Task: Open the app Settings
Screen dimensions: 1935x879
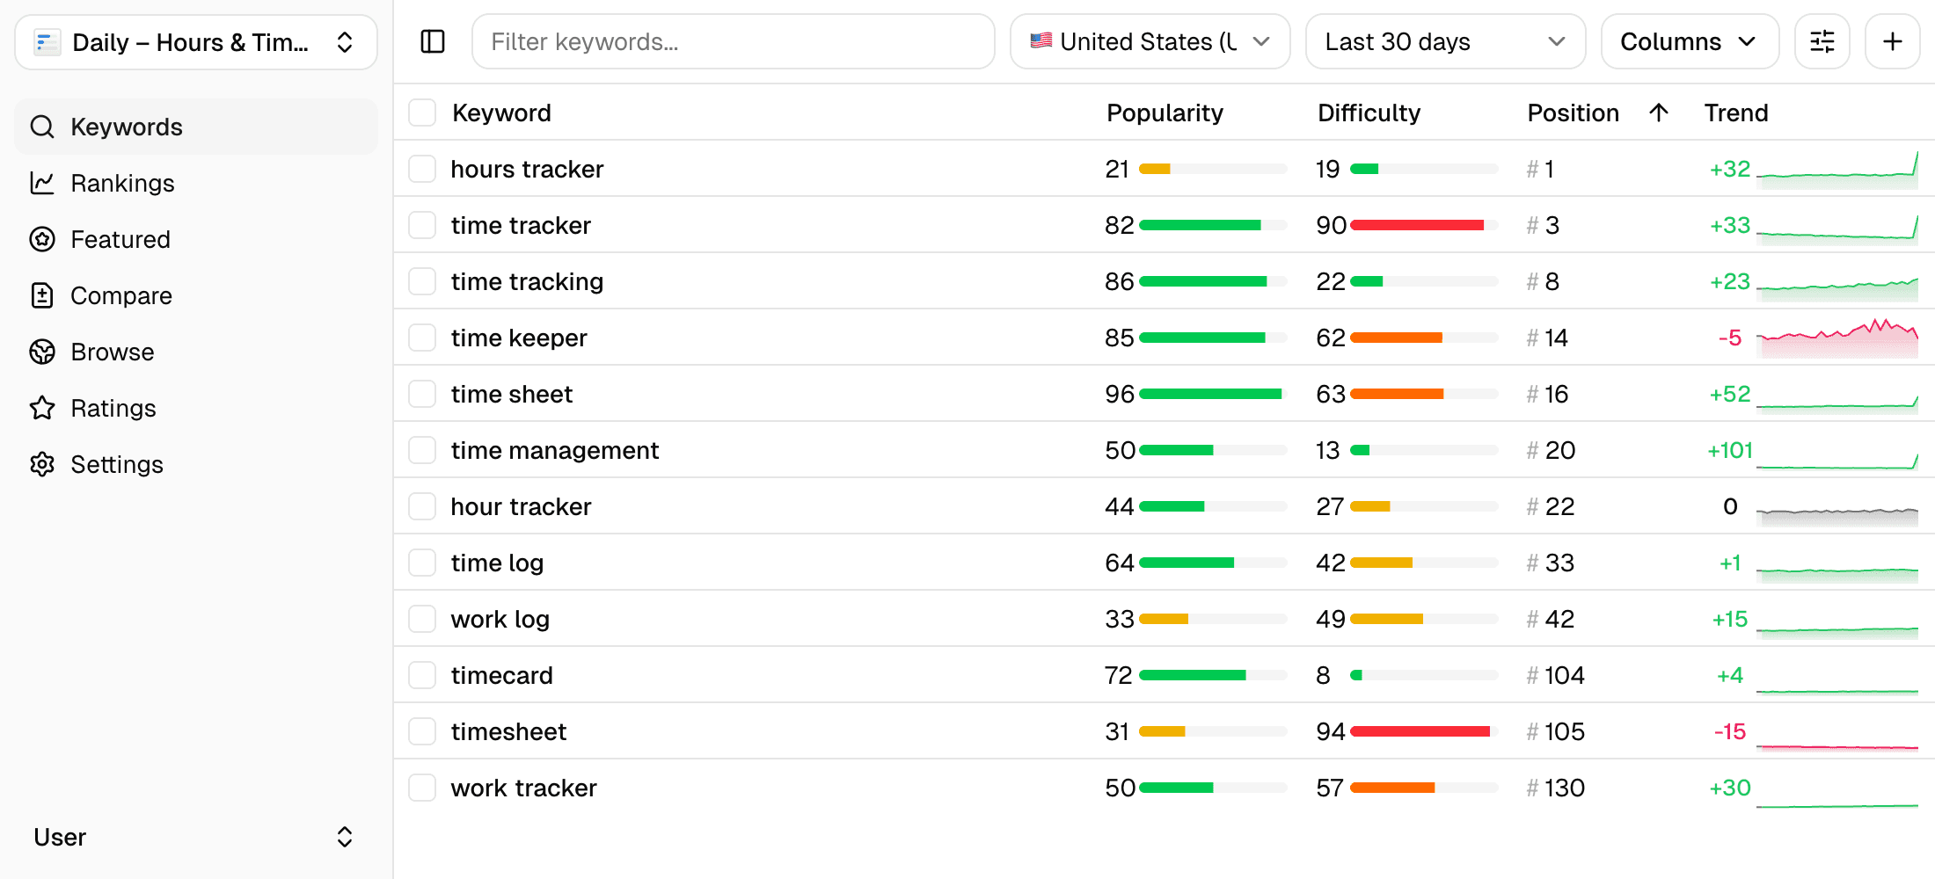Action: tap(116, 464)
